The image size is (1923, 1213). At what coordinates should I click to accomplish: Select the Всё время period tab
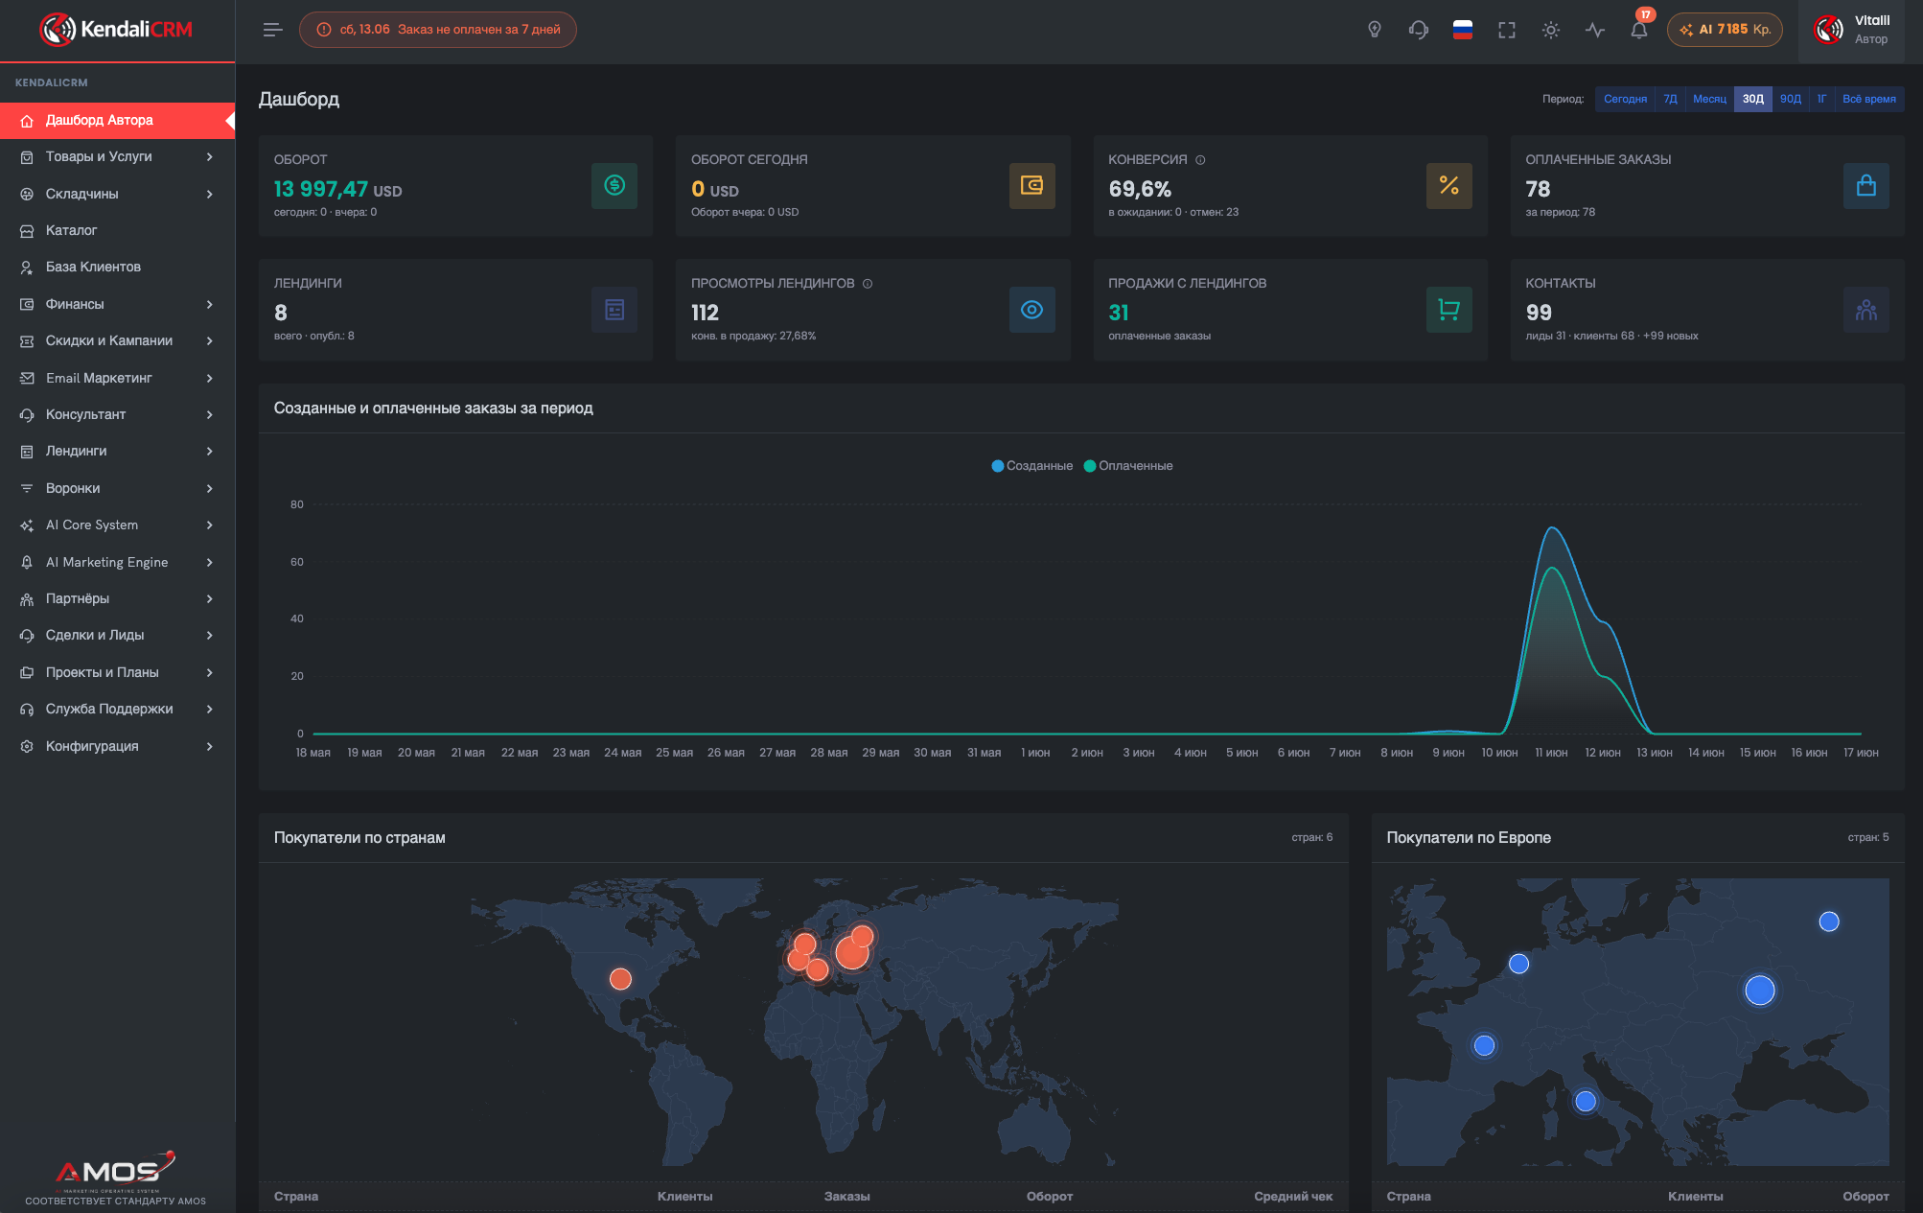(x=1868, y=99)
